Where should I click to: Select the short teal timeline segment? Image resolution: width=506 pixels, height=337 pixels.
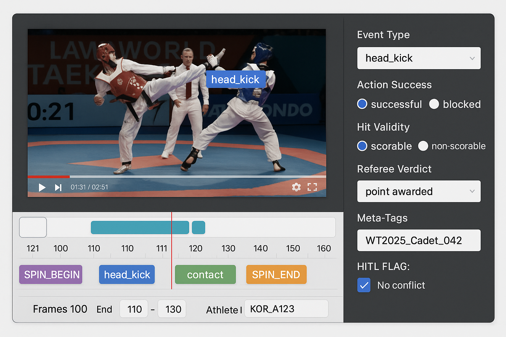(198, 228)
